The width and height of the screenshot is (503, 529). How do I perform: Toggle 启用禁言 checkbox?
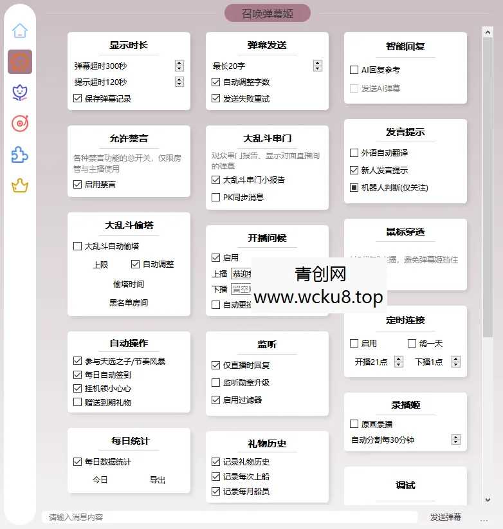pos(78,184)
